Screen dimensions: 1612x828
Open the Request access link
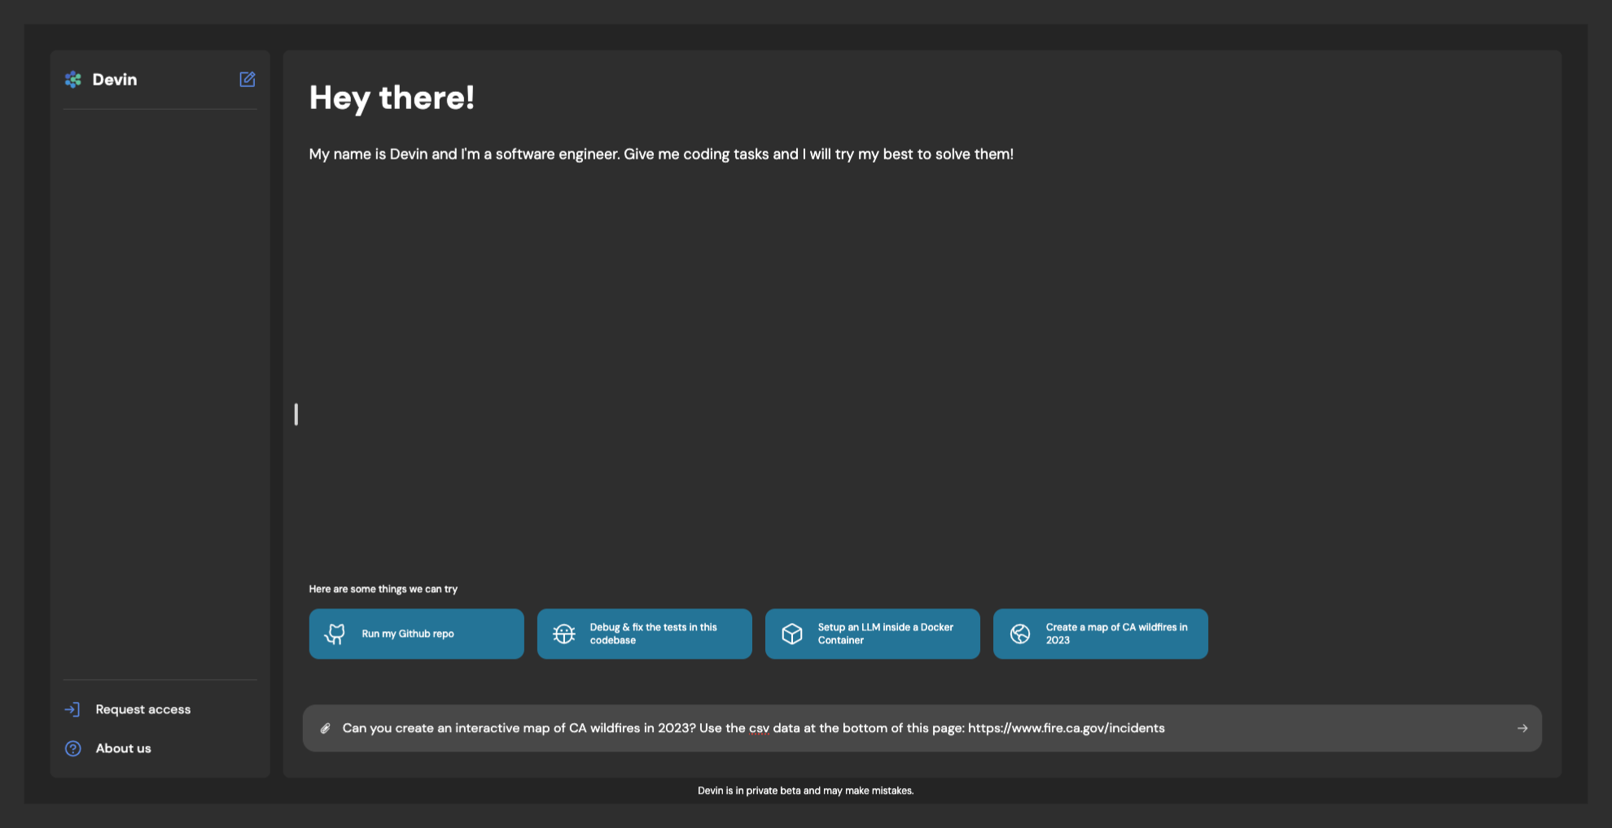coord(143,709)
